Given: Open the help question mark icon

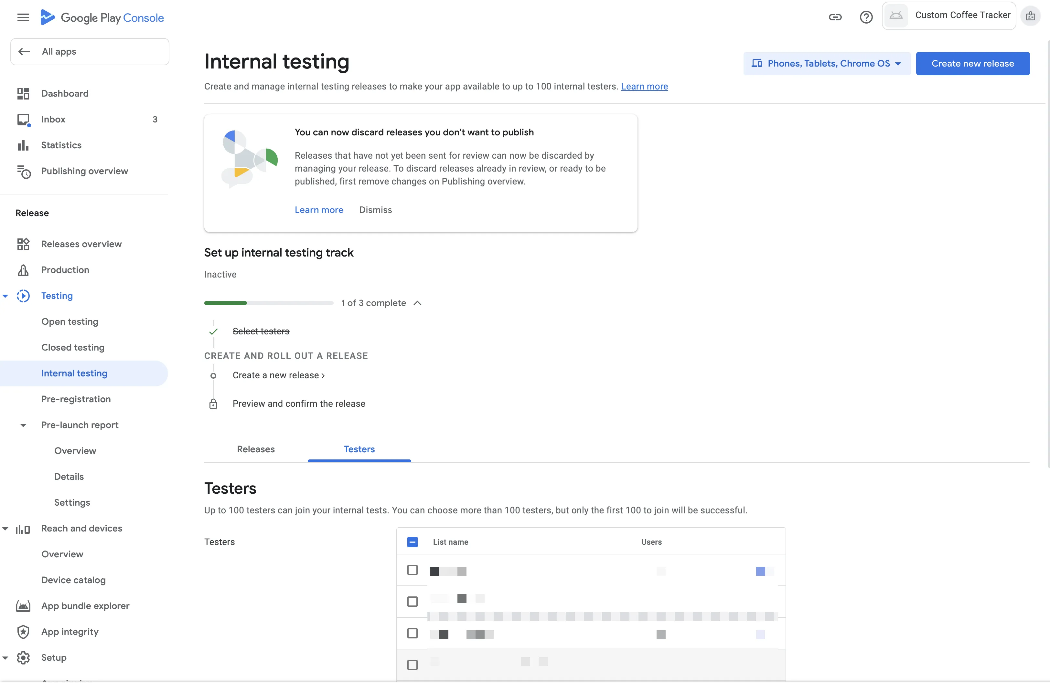Looking at the screenshot, I should (x=866, y=17).
